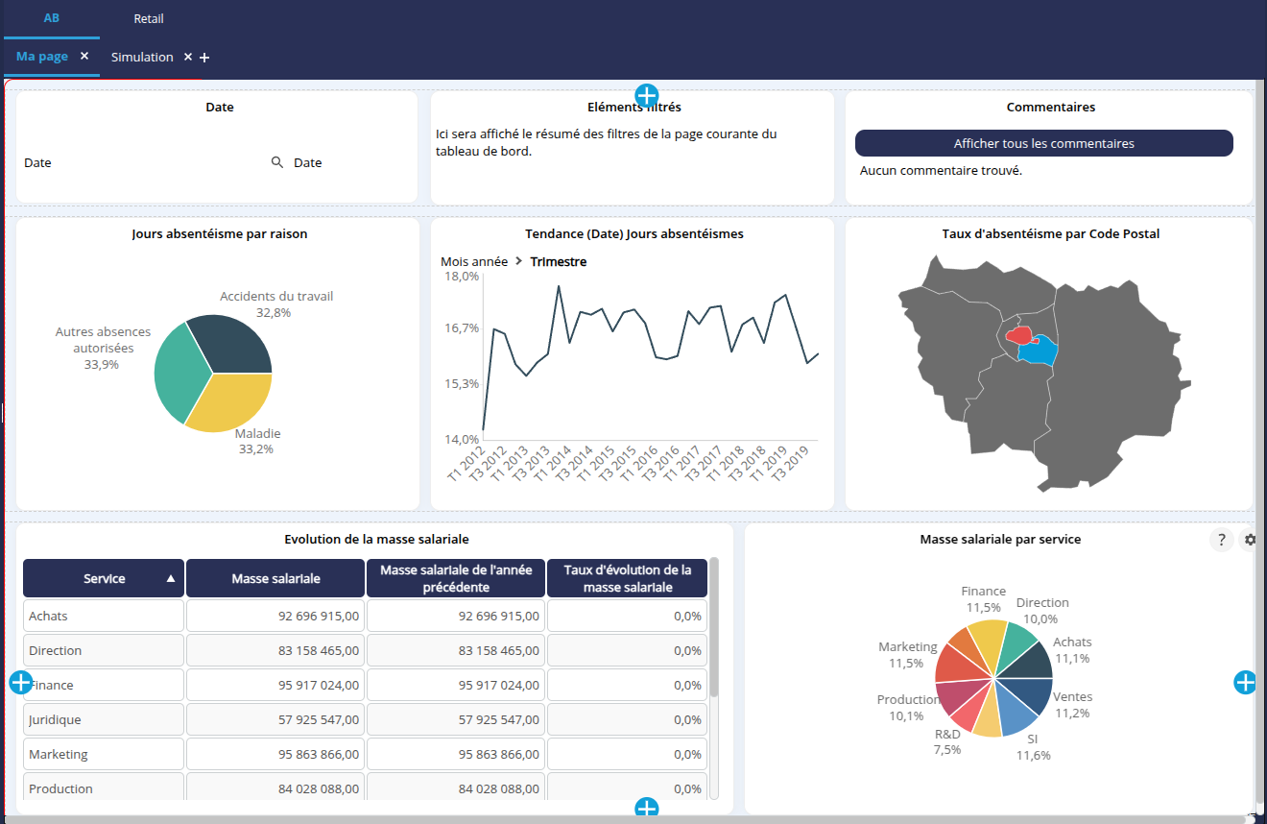Viewport: 1267px width, 824px height.
Task: Open settings gear of Masse salariale widget
Action: tap(1250, 540)
